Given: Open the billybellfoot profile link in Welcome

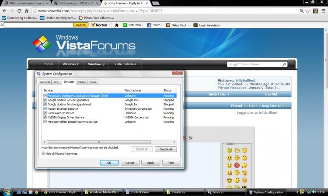Looking at the screenshot, I should coord(245,81).
